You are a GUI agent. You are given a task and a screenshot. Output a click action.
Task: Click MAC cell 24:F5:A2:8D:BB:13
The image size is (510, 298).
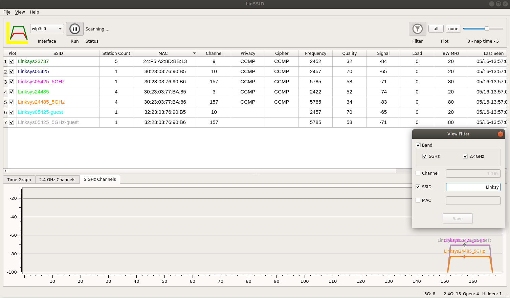(x=165, y=61)
